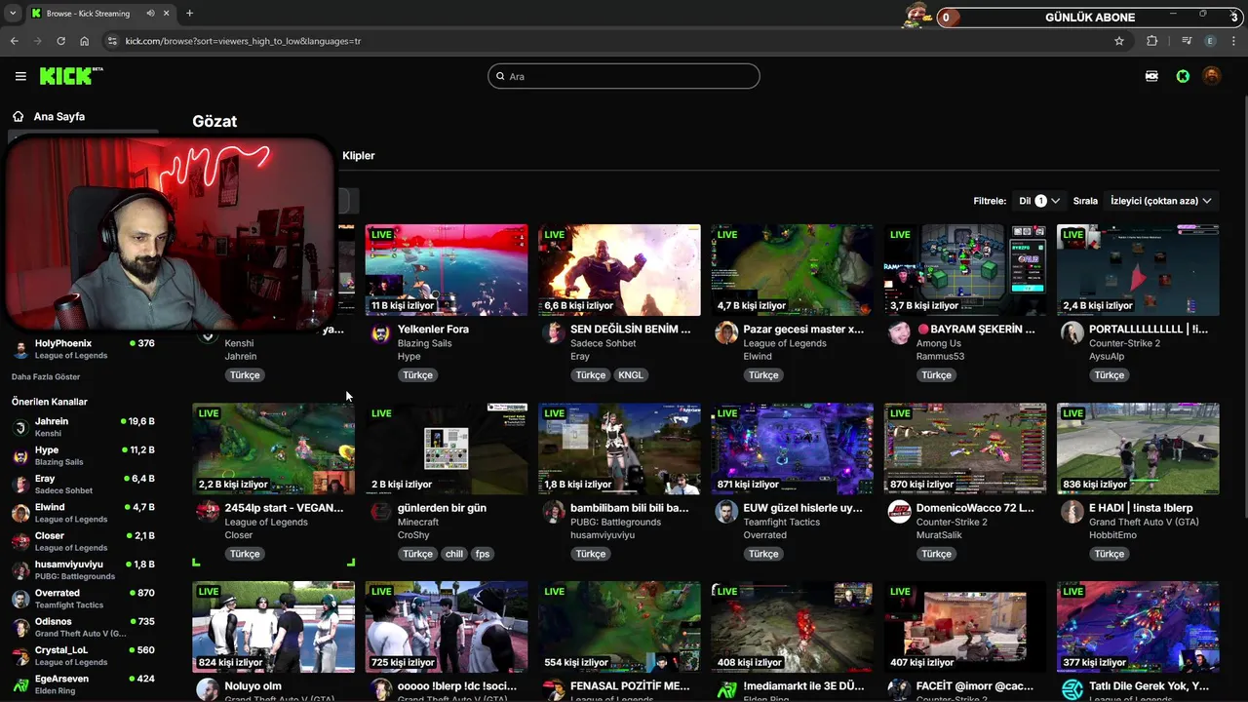This screenshot has width=1248, height=702.
Task: Open a new browser tab
Action: (189, 14)
